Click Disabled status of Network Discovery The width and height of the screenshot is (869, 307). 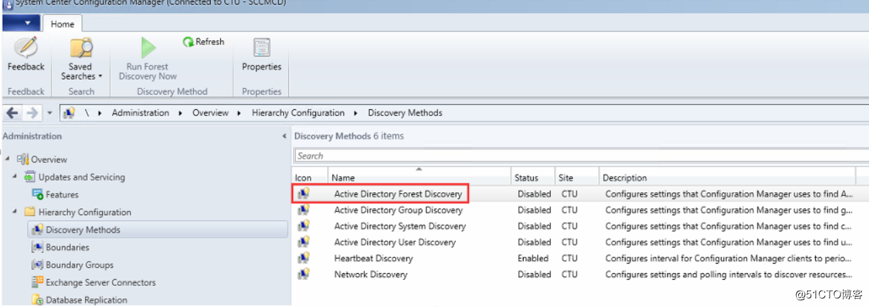click(x=534, y=274)
